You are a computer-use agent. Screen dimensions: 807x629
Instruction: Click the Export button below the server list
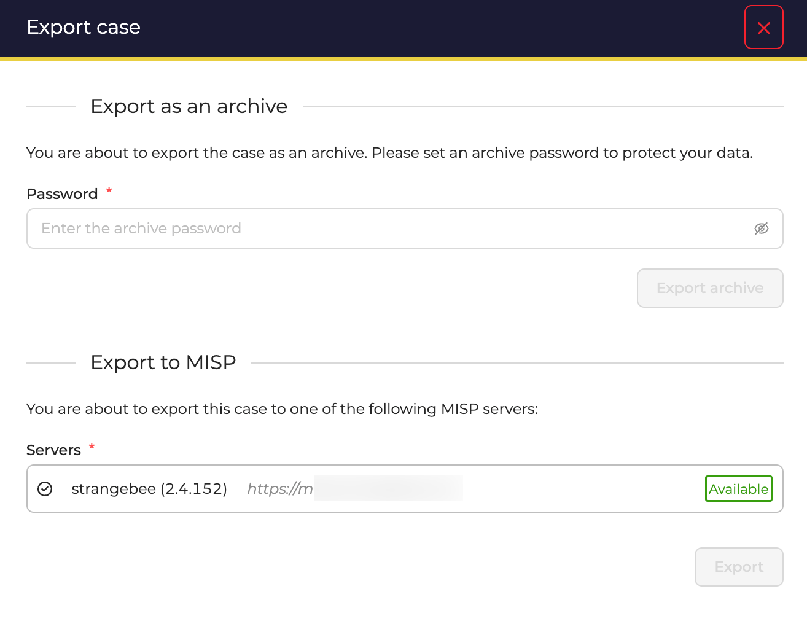pos(738,566)
